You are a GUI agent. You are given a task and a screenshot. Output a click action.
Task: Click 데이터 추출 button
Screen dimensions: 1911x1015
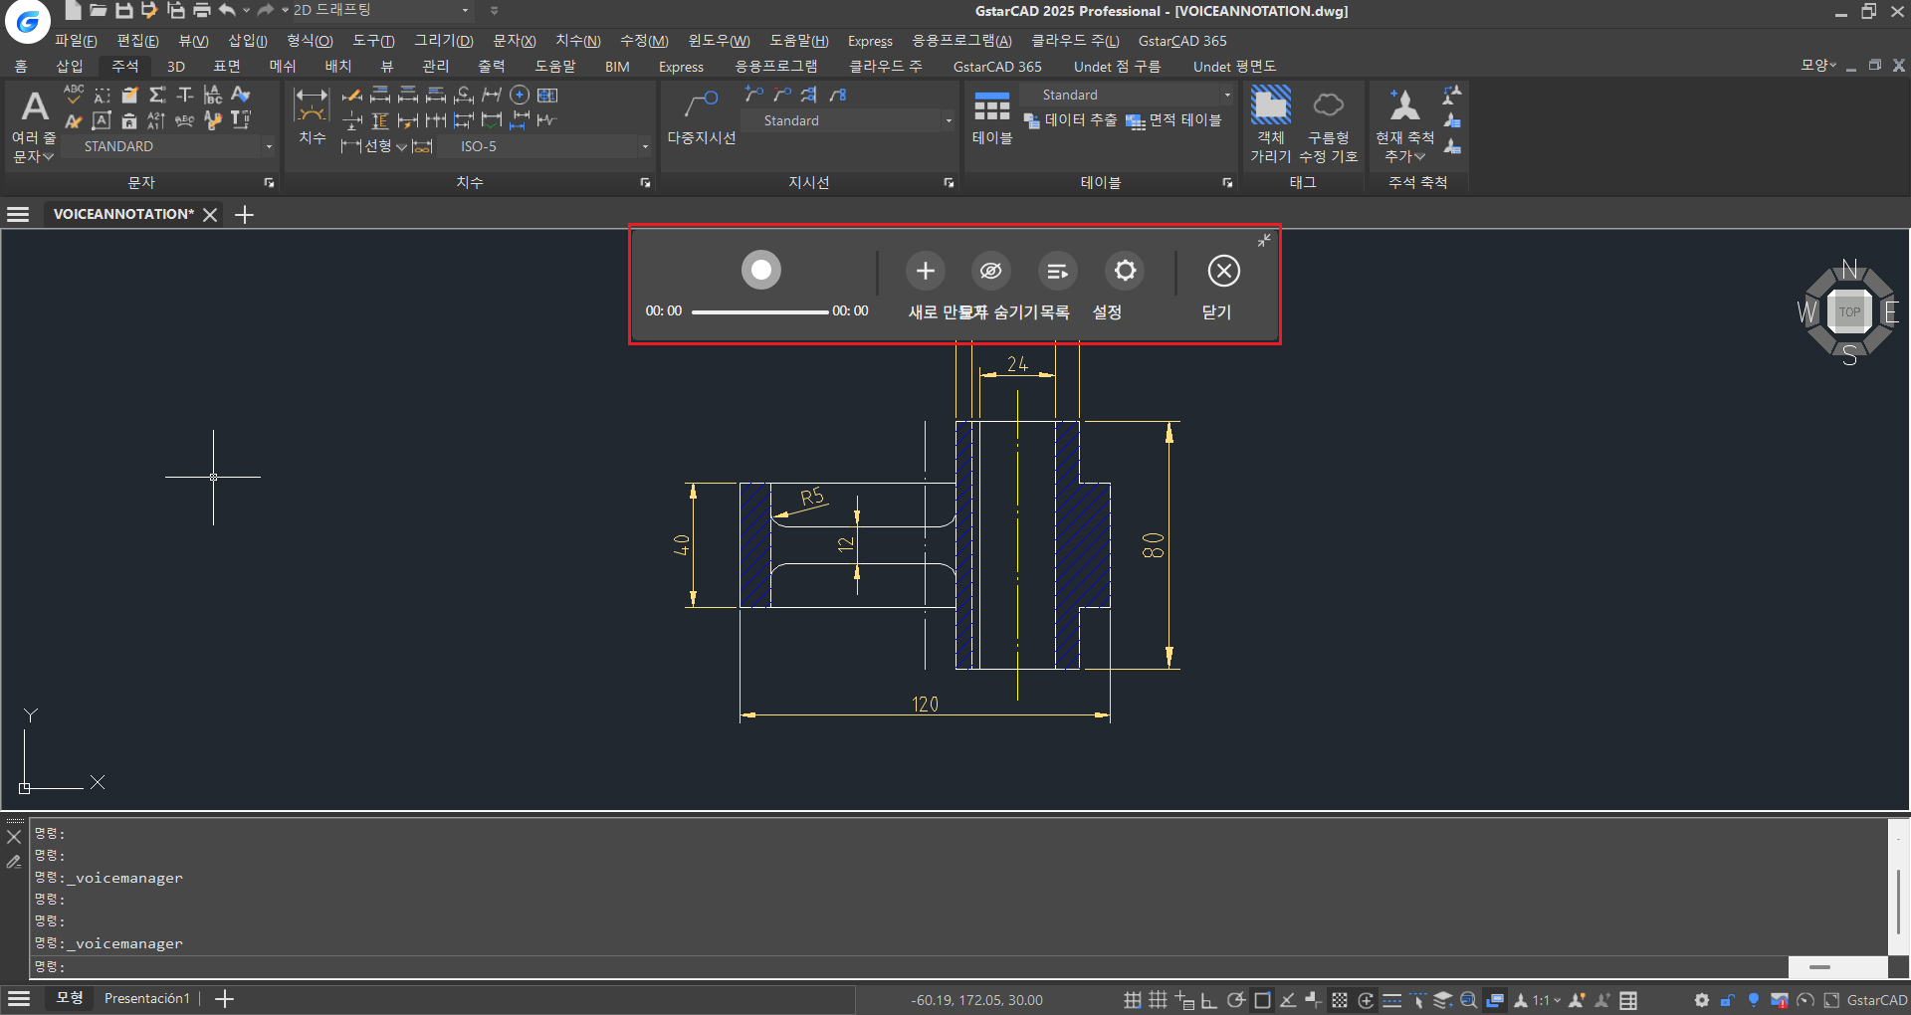pos(1070,120)
